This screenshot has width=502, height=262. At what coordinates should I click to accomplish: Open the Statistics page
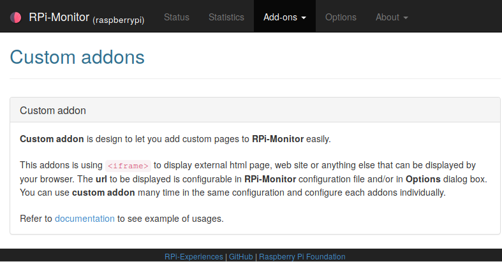tap(226, 17)
